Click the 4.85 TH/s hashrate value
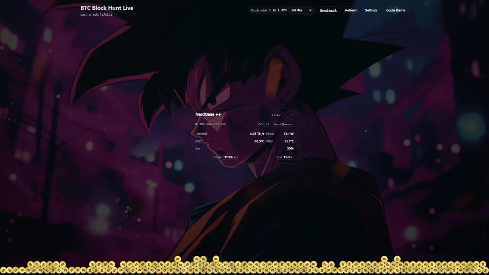Screen dimensions: 489x275 tap(257, 134)
